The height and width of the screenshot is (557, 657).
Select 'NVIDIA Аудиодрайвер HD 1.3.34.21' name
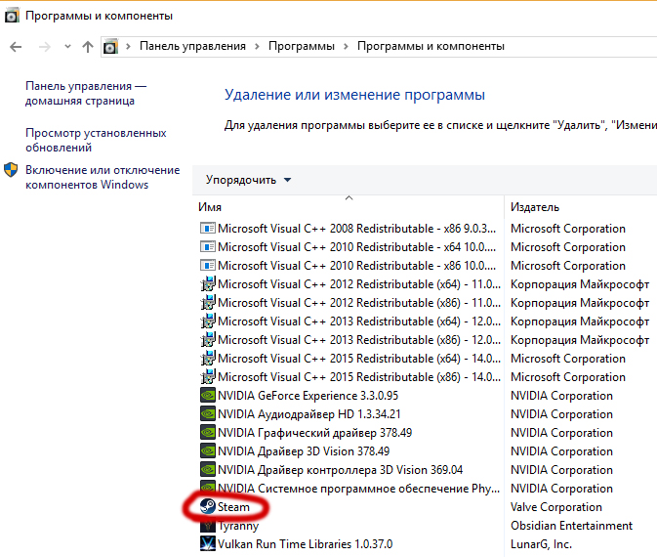[x=309, y=414]
